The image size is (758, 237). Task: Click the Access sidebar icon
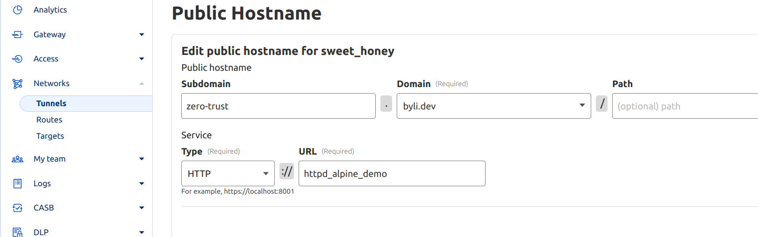point(18,59)
